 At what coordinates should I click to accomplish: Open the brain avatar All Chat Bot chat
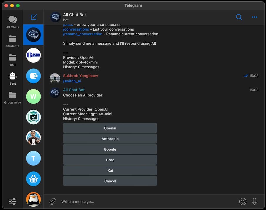click(x=33, y=35)
